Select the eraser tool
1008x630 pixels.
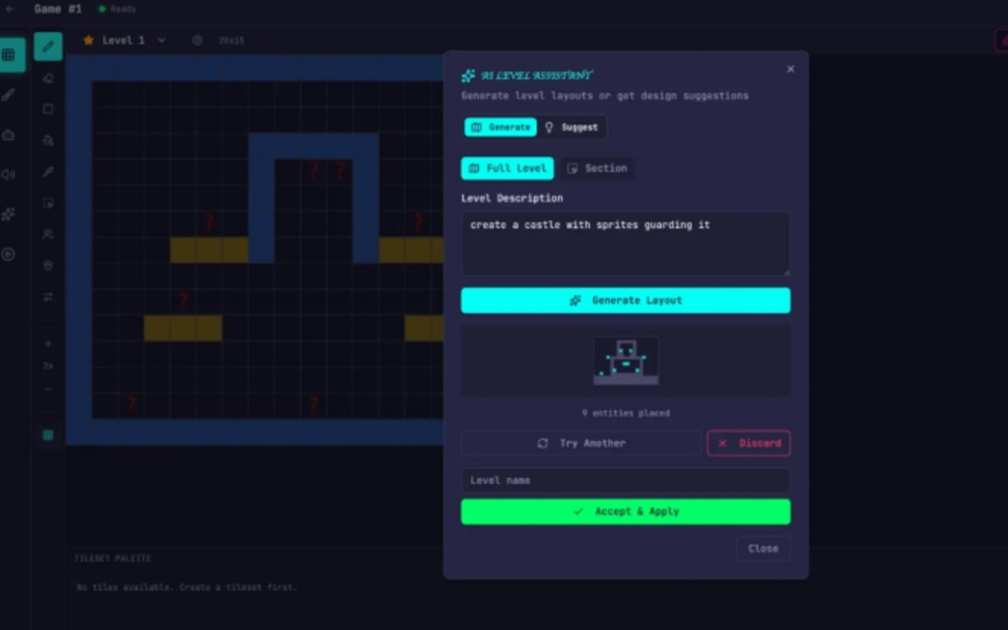point(48,78)
